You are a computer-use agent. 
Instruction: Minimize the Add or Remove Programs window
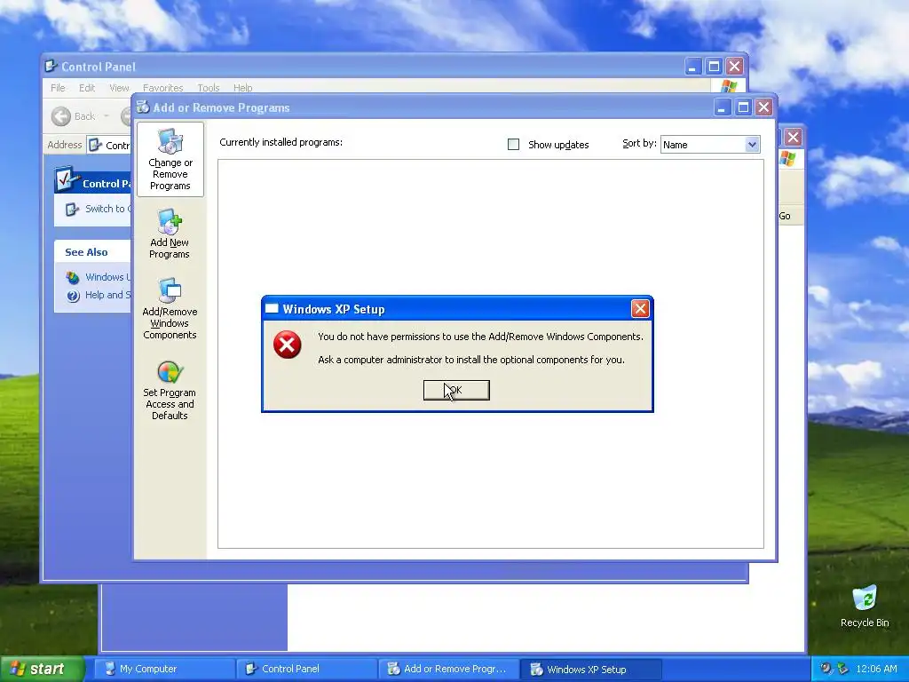[x=723, y=107]
